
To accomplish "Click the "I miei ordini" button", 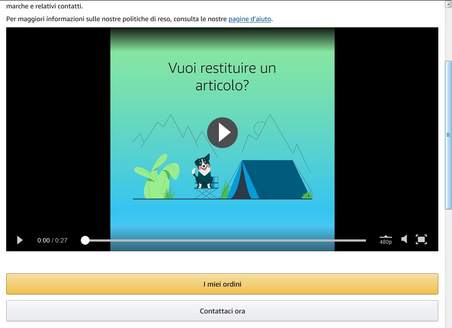I will pyautogui.click(x=222, y=284).
